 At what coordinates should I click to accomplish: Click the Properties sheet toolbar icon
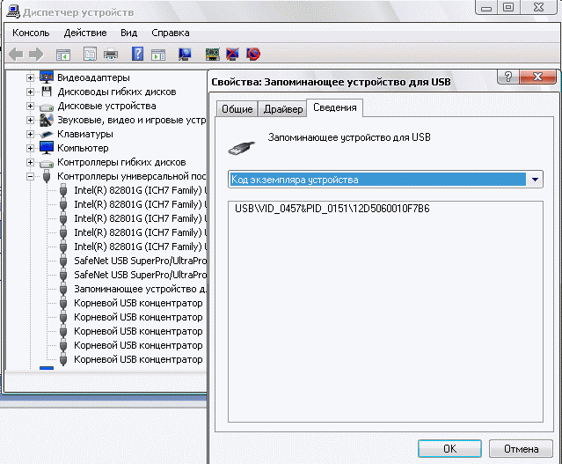90,55
